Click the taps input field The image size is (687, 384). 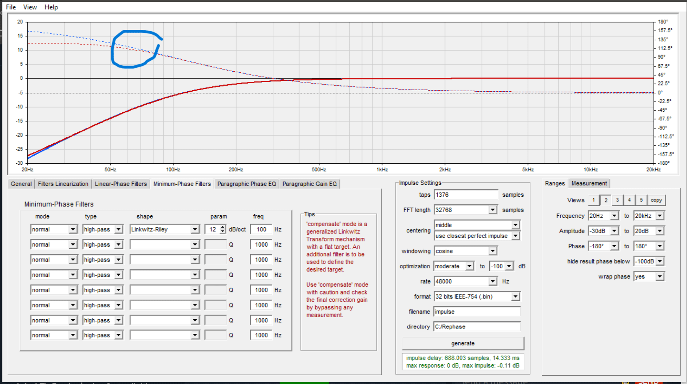click(466, 195)
